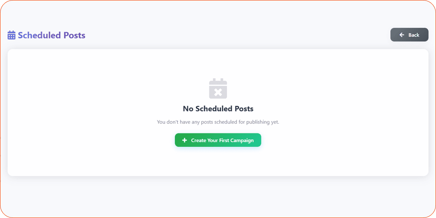Select the word 'Posts' in the purple title
436x218 pixels.
pyautogui.click(x=74, y=35)
